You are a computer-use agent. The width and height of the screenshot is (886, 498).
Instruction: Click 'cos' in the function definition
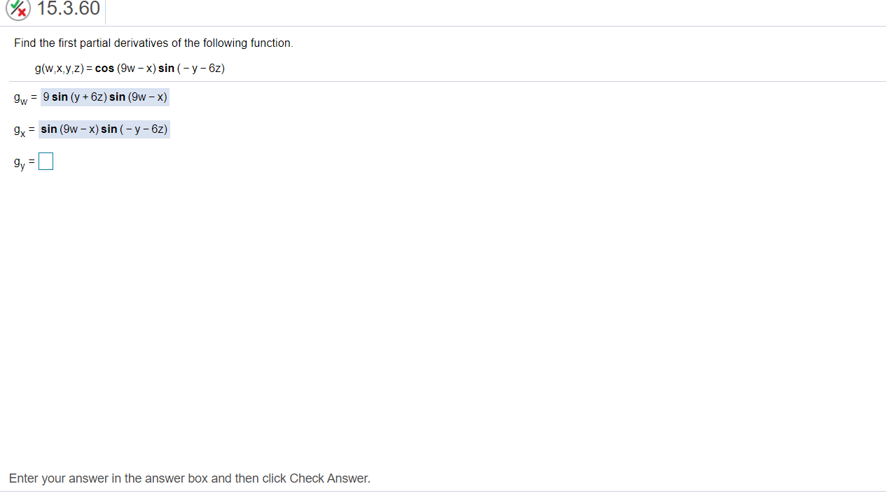[104, 69]
